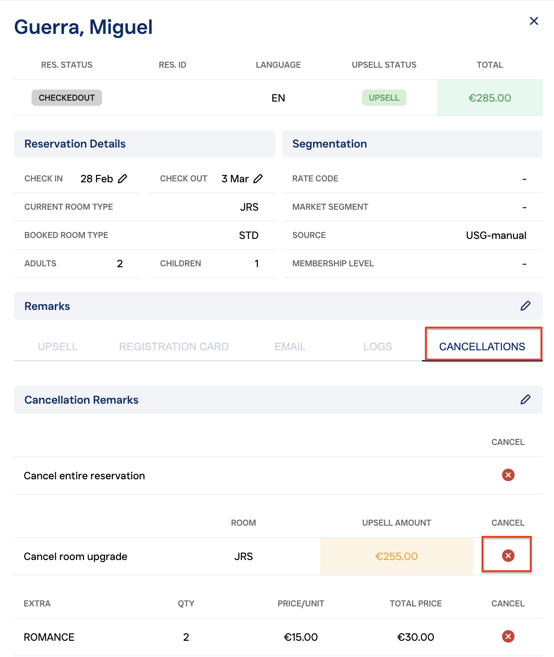
Task: Go to the Email tab
Action: pos(290,347)
